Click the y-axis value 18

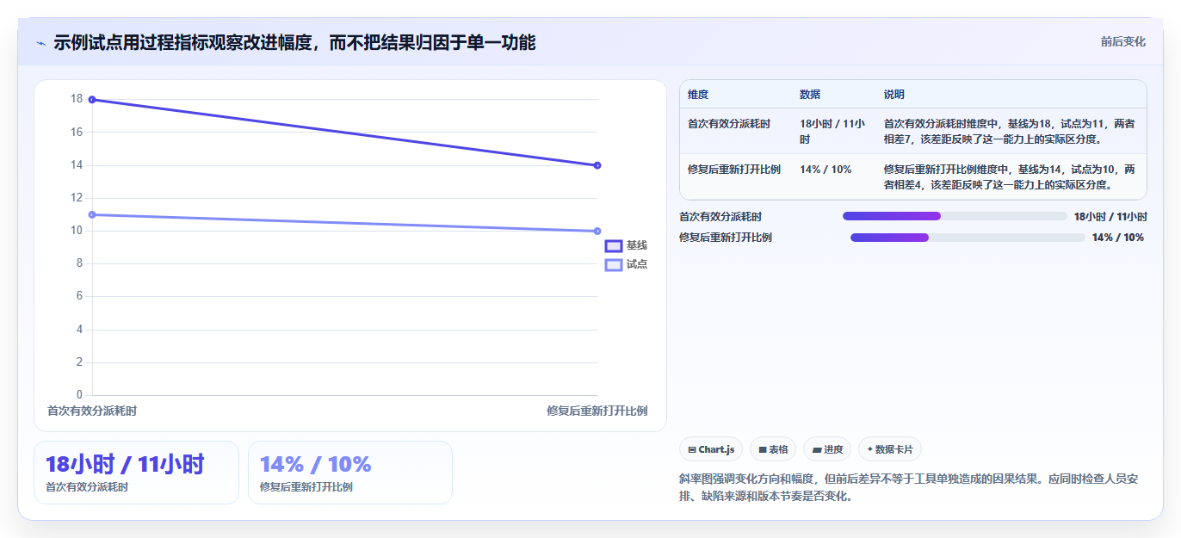click(x=77, y=99)
